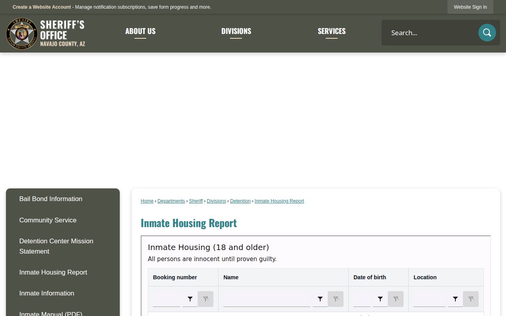Sort by Name column header
This screenshot has width=506, height=316.
[283, 277]
